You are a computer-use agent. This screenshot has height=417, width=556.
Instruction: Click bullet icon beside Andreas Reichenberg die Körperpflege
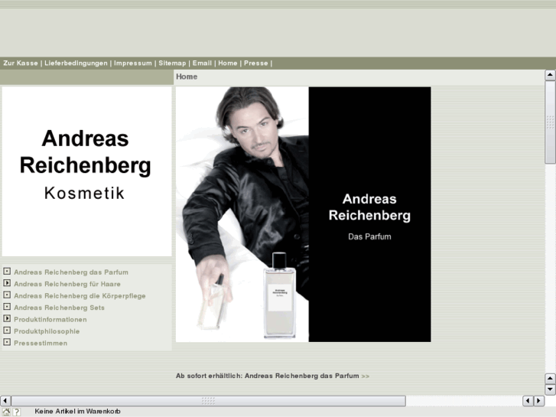pyautogui.click(x=7, y=295)
